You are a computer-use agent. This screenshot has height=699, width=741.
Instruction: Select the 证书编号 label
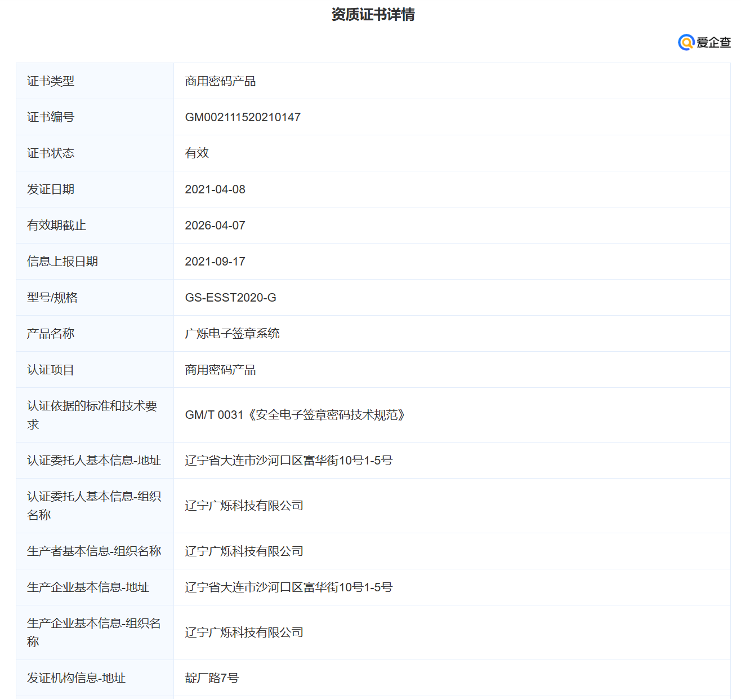(x=51, y=117)
